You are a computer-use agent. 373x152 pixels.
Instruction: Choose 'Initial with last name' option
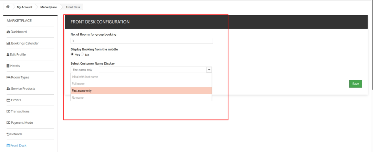pyautogui.click(x=141, y=77)
